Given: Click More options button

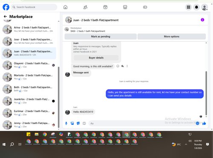Looking at the screenshot, I should 172,37.
